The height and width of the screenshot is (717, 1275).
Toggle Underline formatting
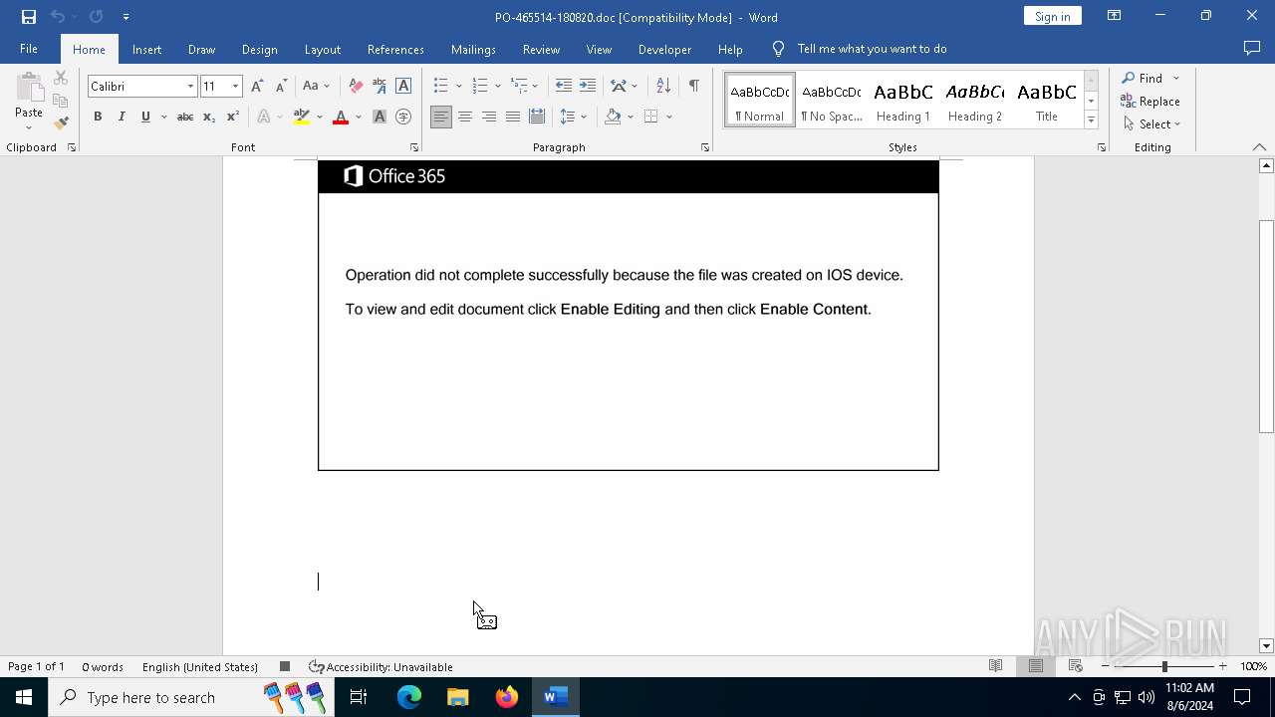click(x=145, y=117)
